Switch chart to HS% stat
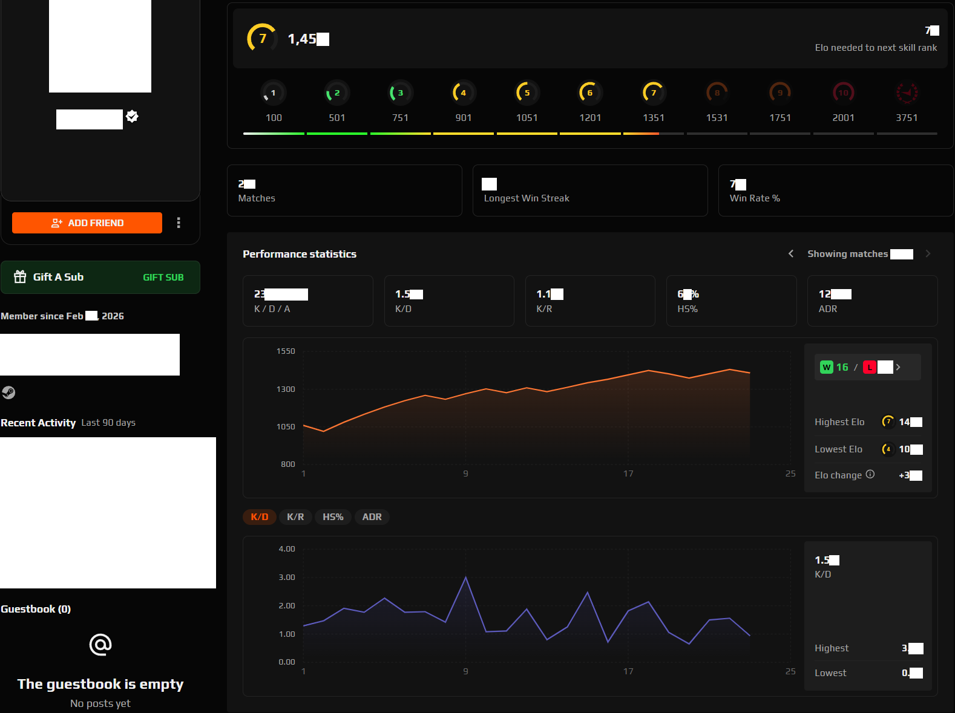 click(333, 517)
